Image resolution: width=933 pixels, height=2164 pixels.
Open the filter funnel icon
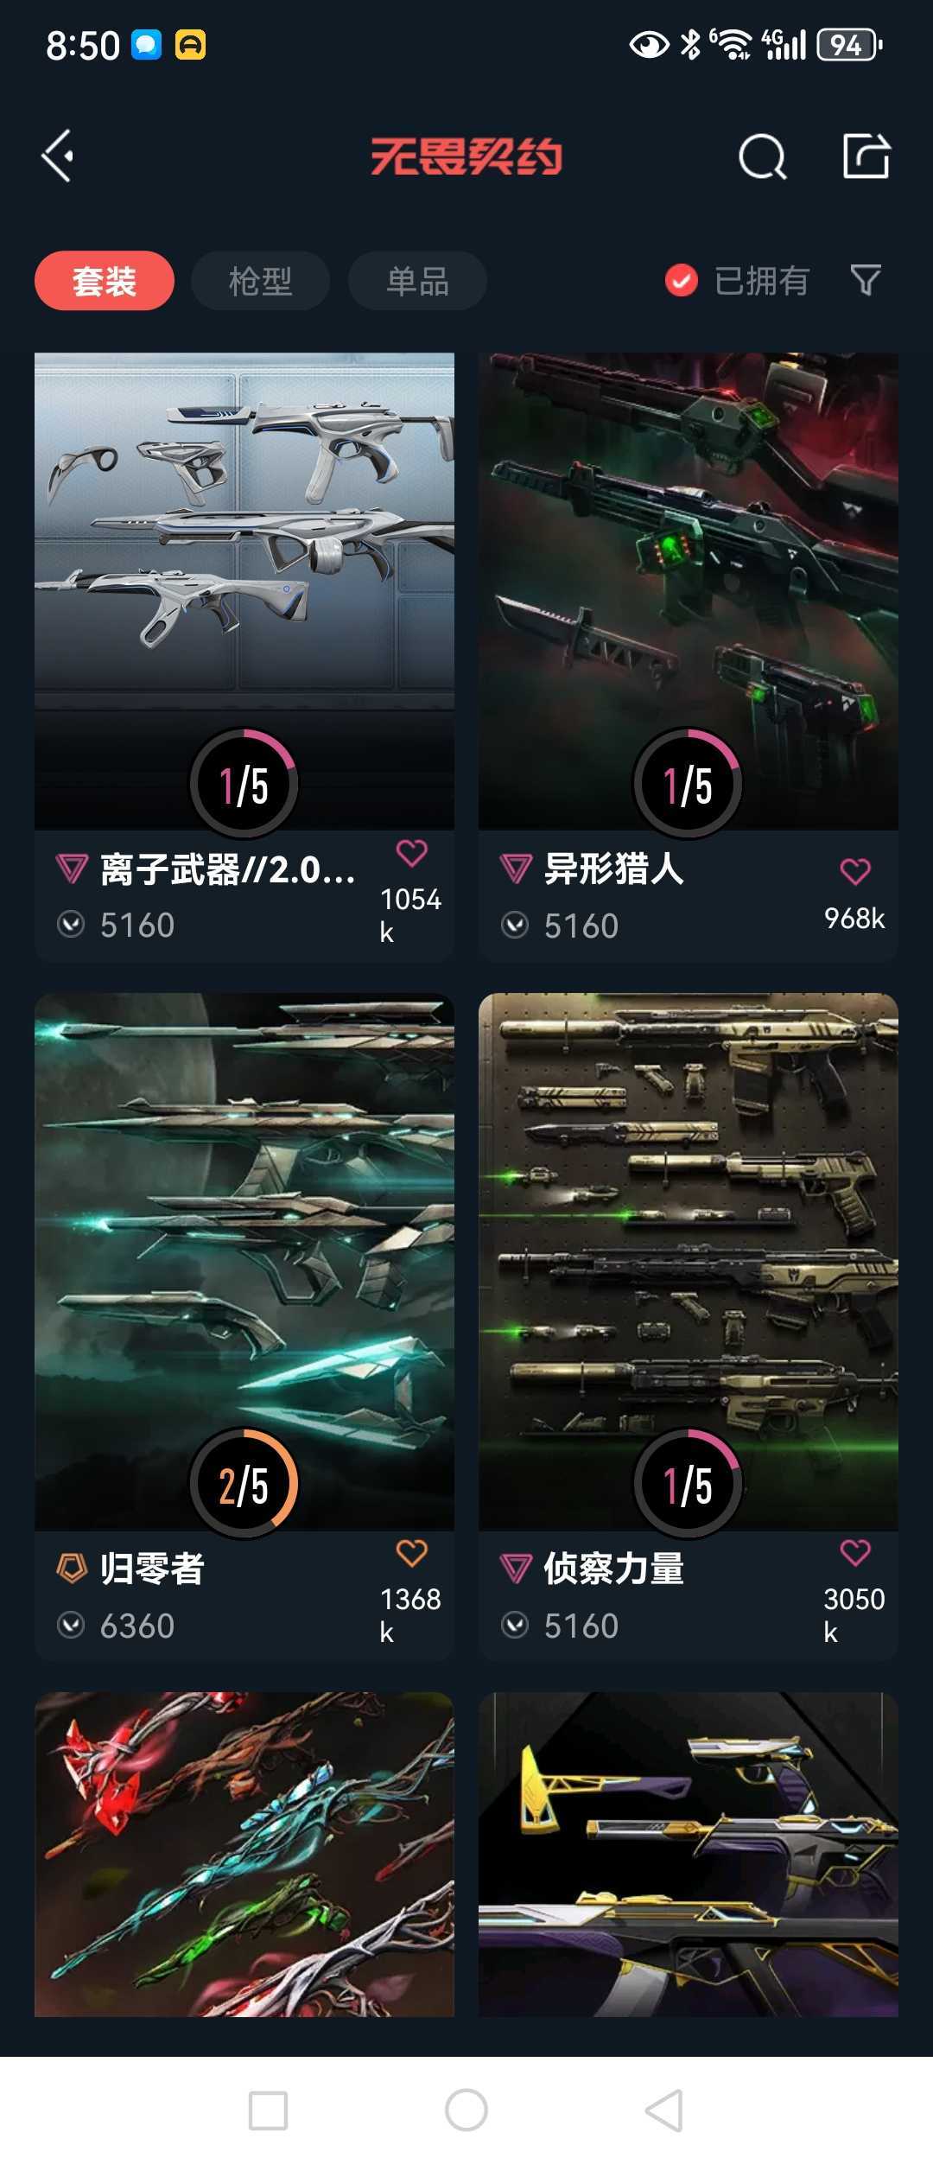tap(866, 280)
